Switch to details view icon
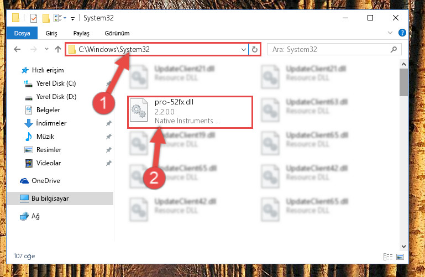This screenshot has height=277, width=425. click(388, 257)
